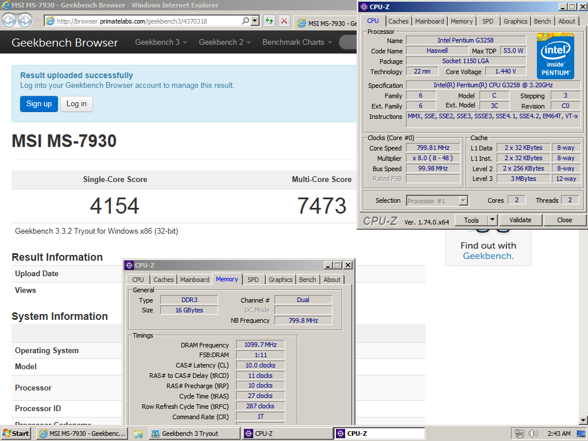
Task: Switch to Caches tab in top CPU-Z window
Action: pyautogui.click(x=399, y=21)
